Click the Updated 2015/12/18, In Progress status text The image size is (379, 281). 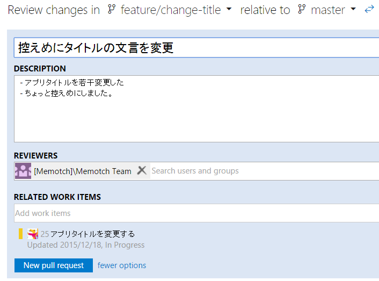[86, 245]
